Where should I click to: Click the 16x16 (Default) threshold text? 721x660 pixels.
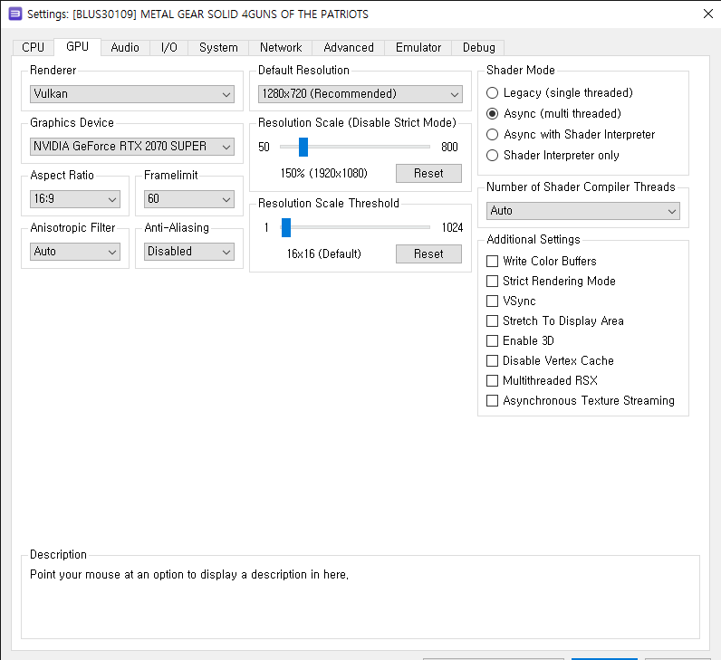pyautogui.click(x=324, y=253)
